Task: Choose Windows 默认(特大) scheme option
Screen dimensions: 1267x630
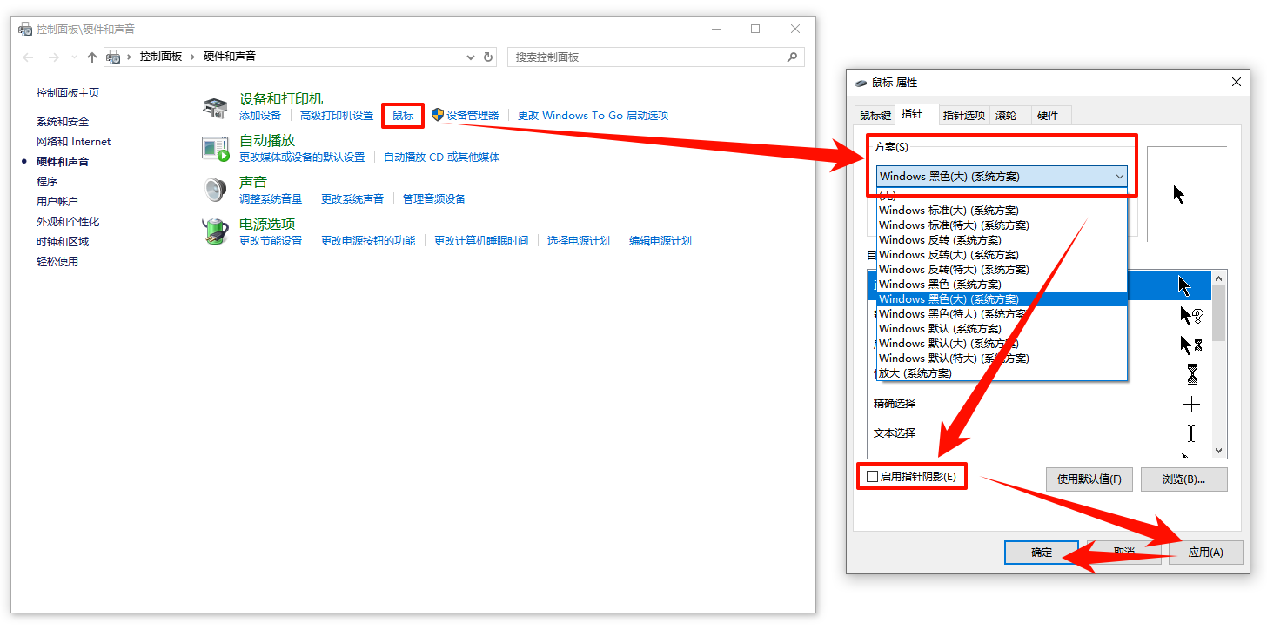Action: (1002, 358)
